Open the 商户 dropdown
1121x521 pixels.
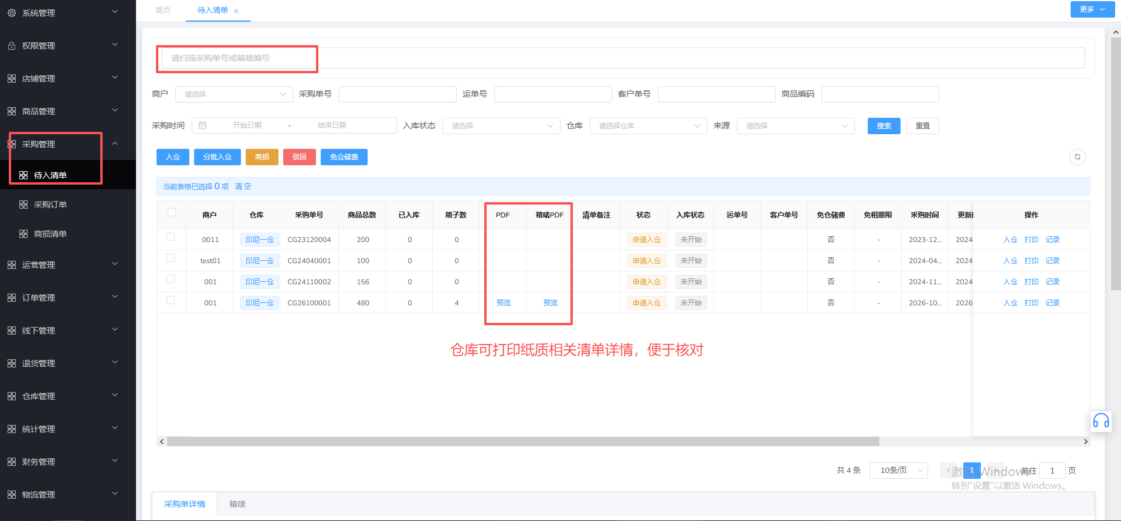click(x=234, y=94)
